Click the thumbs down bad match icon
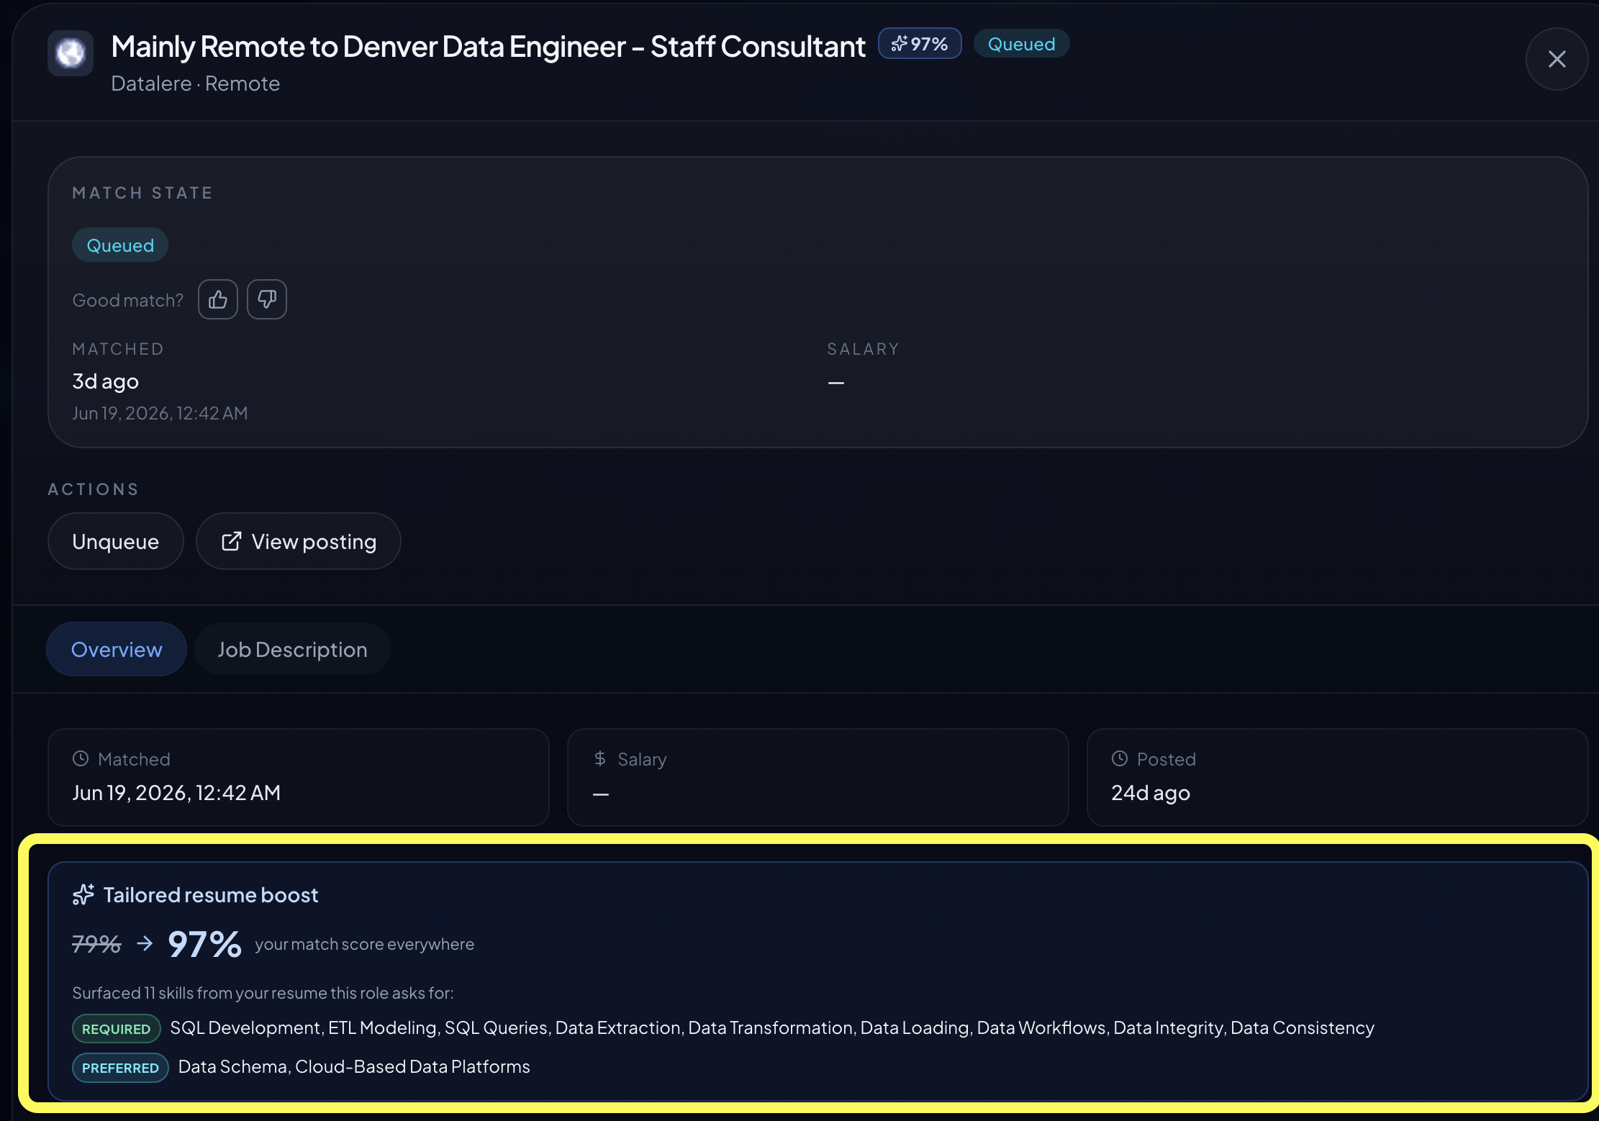Image resolution: width=1599 pixels, height=1121 pixels. (267, 299)
